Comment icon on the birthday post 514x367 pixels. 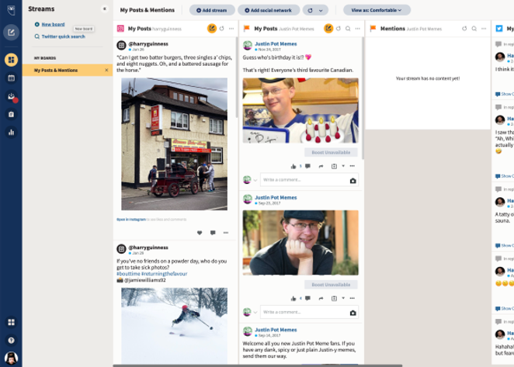pos(307,166)
